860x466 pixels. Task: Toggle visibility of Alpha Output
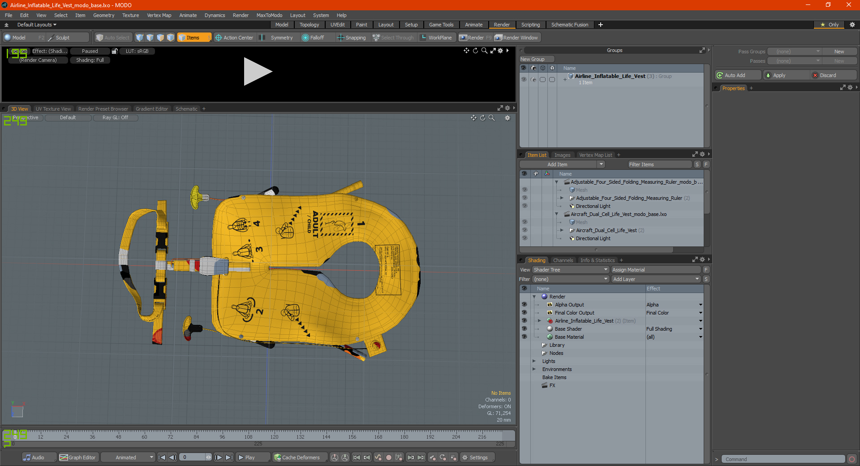click(x=524, y=305)
